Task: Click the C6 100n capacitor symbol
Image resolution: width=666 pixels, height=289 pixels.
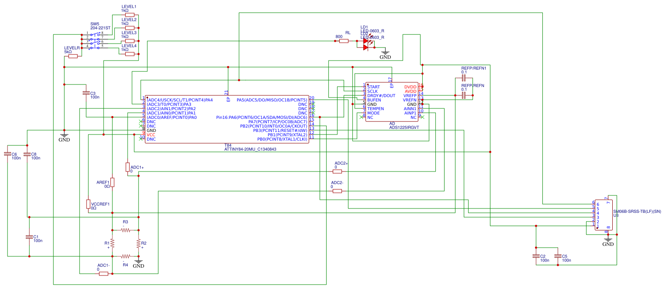Action: pos(7,154)
